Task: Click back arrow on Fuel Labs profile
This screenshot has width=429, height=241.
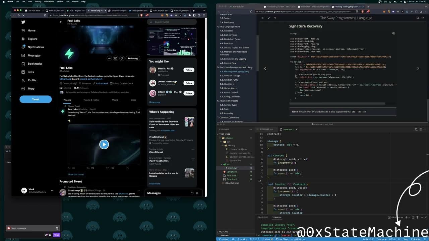Action: click(x=61, y=22)
